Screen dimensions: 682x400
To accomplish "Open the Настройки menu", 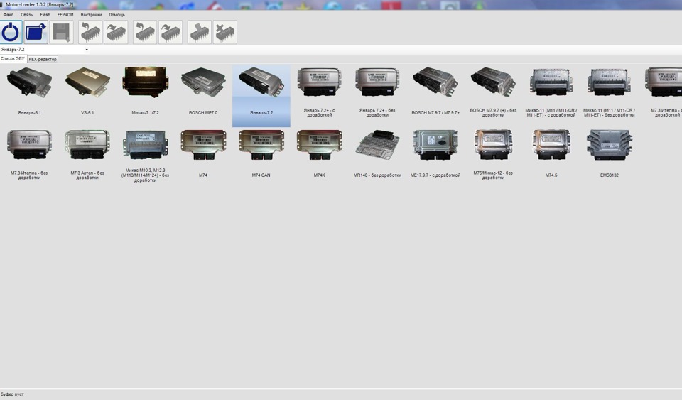I will [x=91, y=15].
